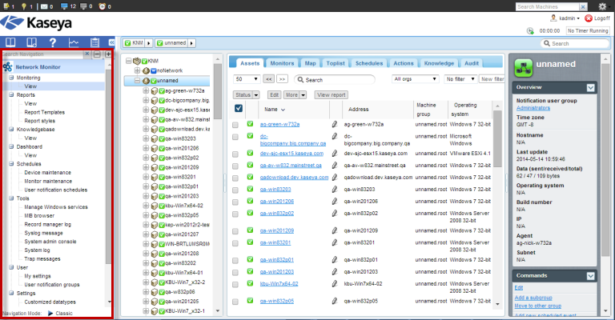615x320 pixels.
Task: Open the mail envelope notification icon
Action: pyautogui.click(x=42, y=6)
